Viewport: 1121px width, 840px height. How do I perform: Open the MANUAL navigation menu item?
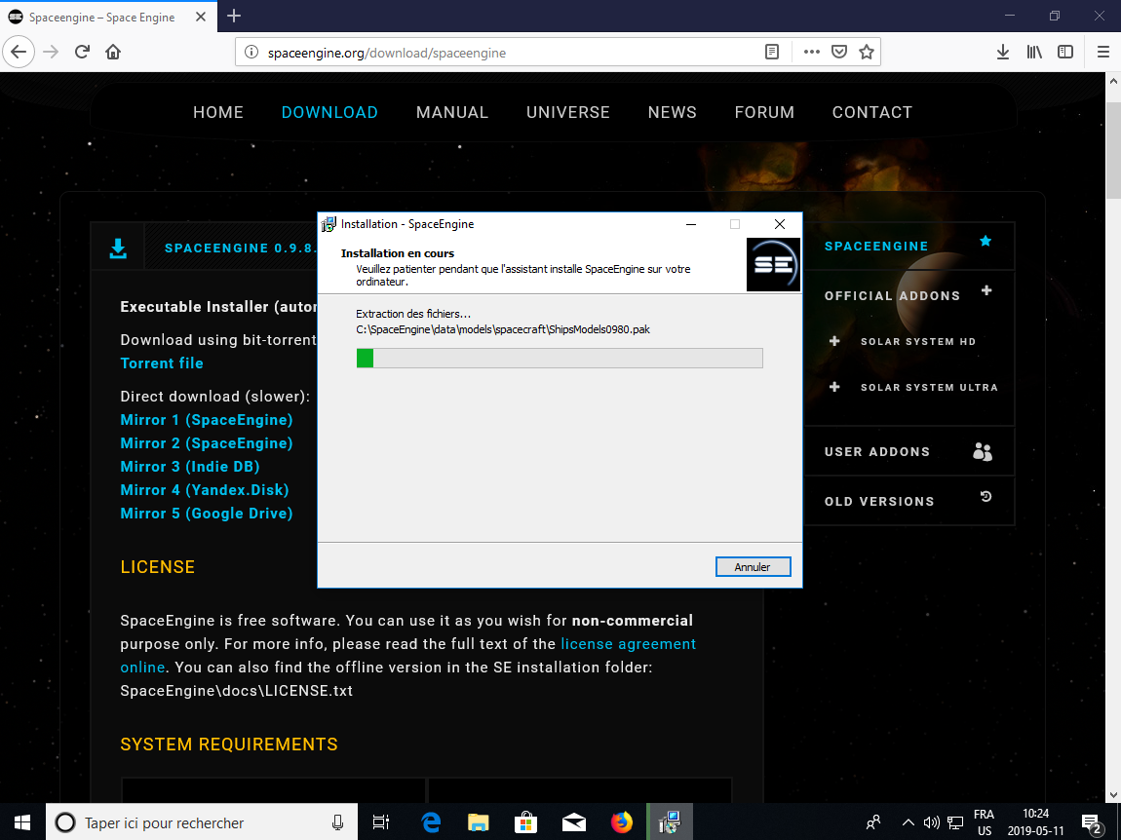click(452, 112)
